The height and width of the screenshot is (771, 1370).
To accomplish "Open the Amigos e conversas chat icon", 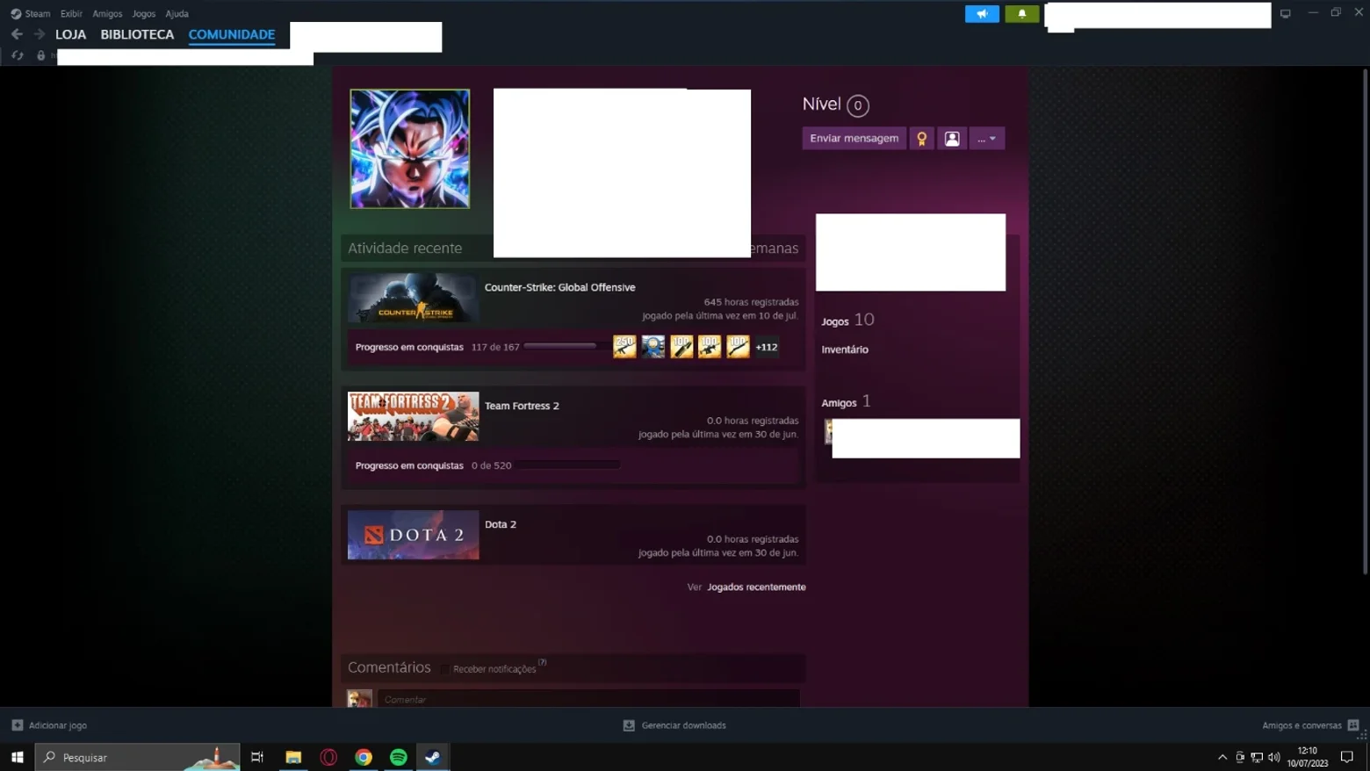I will point(1353,725).
